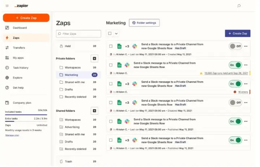
Task: Click the Trash bin icon
Action: click(61, 161)
